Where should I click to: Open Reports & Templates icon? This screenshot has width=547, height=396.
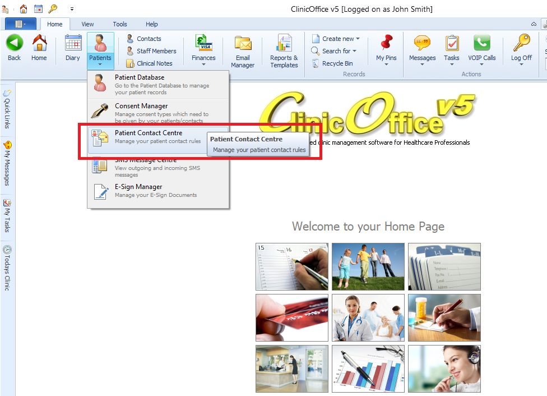click(284, 43)
